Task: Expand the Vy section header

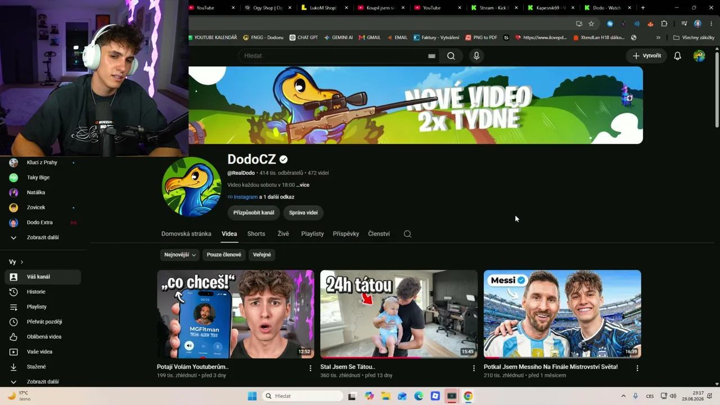Action: tap(16, 262)
